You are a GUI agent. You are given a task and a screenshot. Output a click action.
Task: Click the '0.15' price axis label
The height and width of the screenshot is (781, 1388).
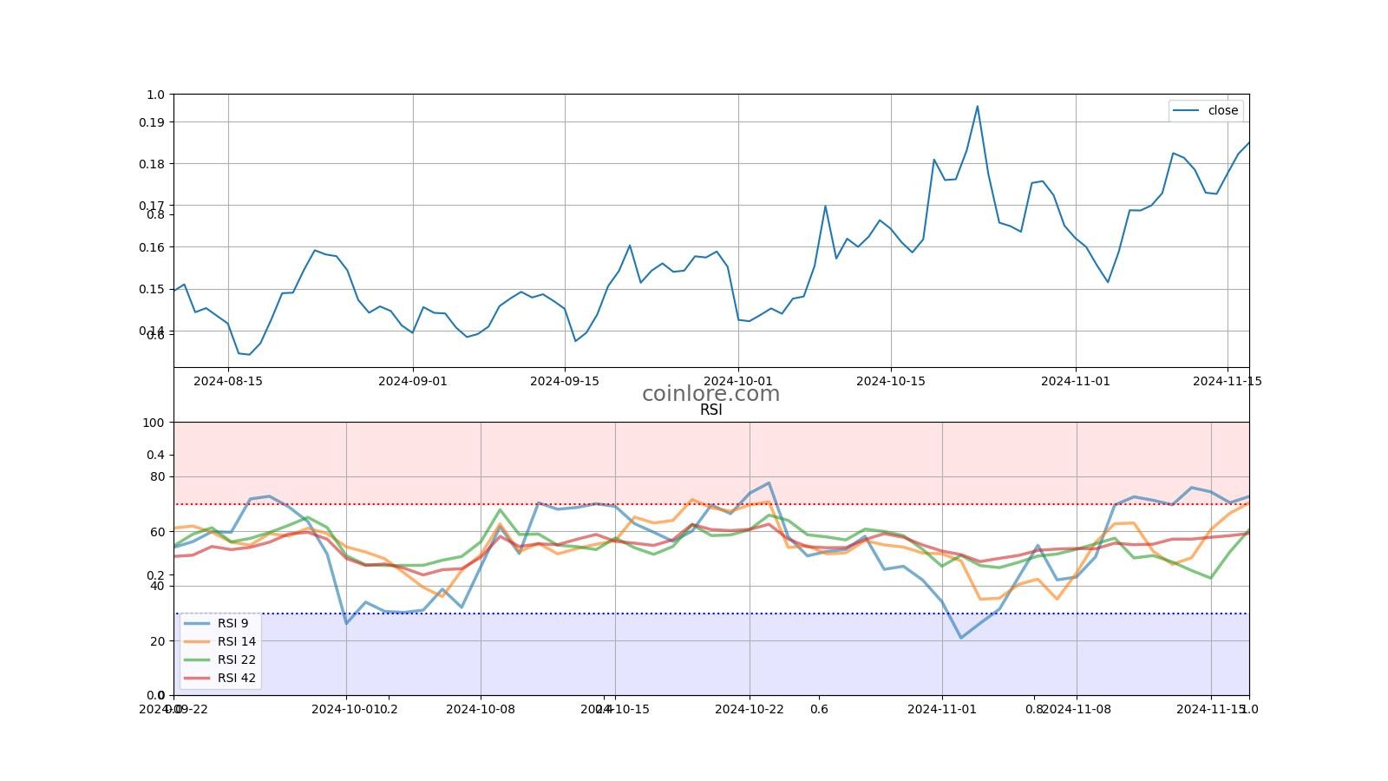152,289
